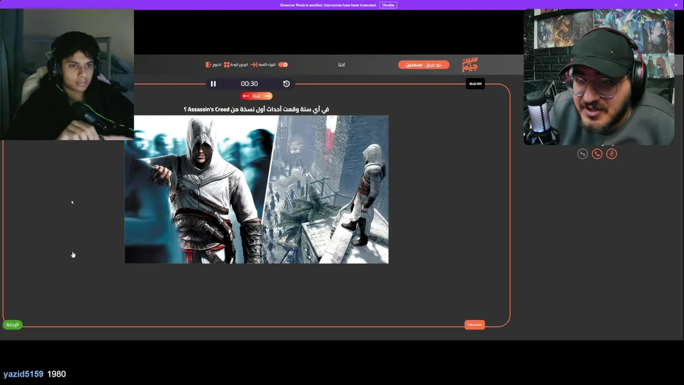This screenshot has width=684, height=385.
Task: Dismiss the Streamer Mode banner X
Action: (x=676, y=5)
